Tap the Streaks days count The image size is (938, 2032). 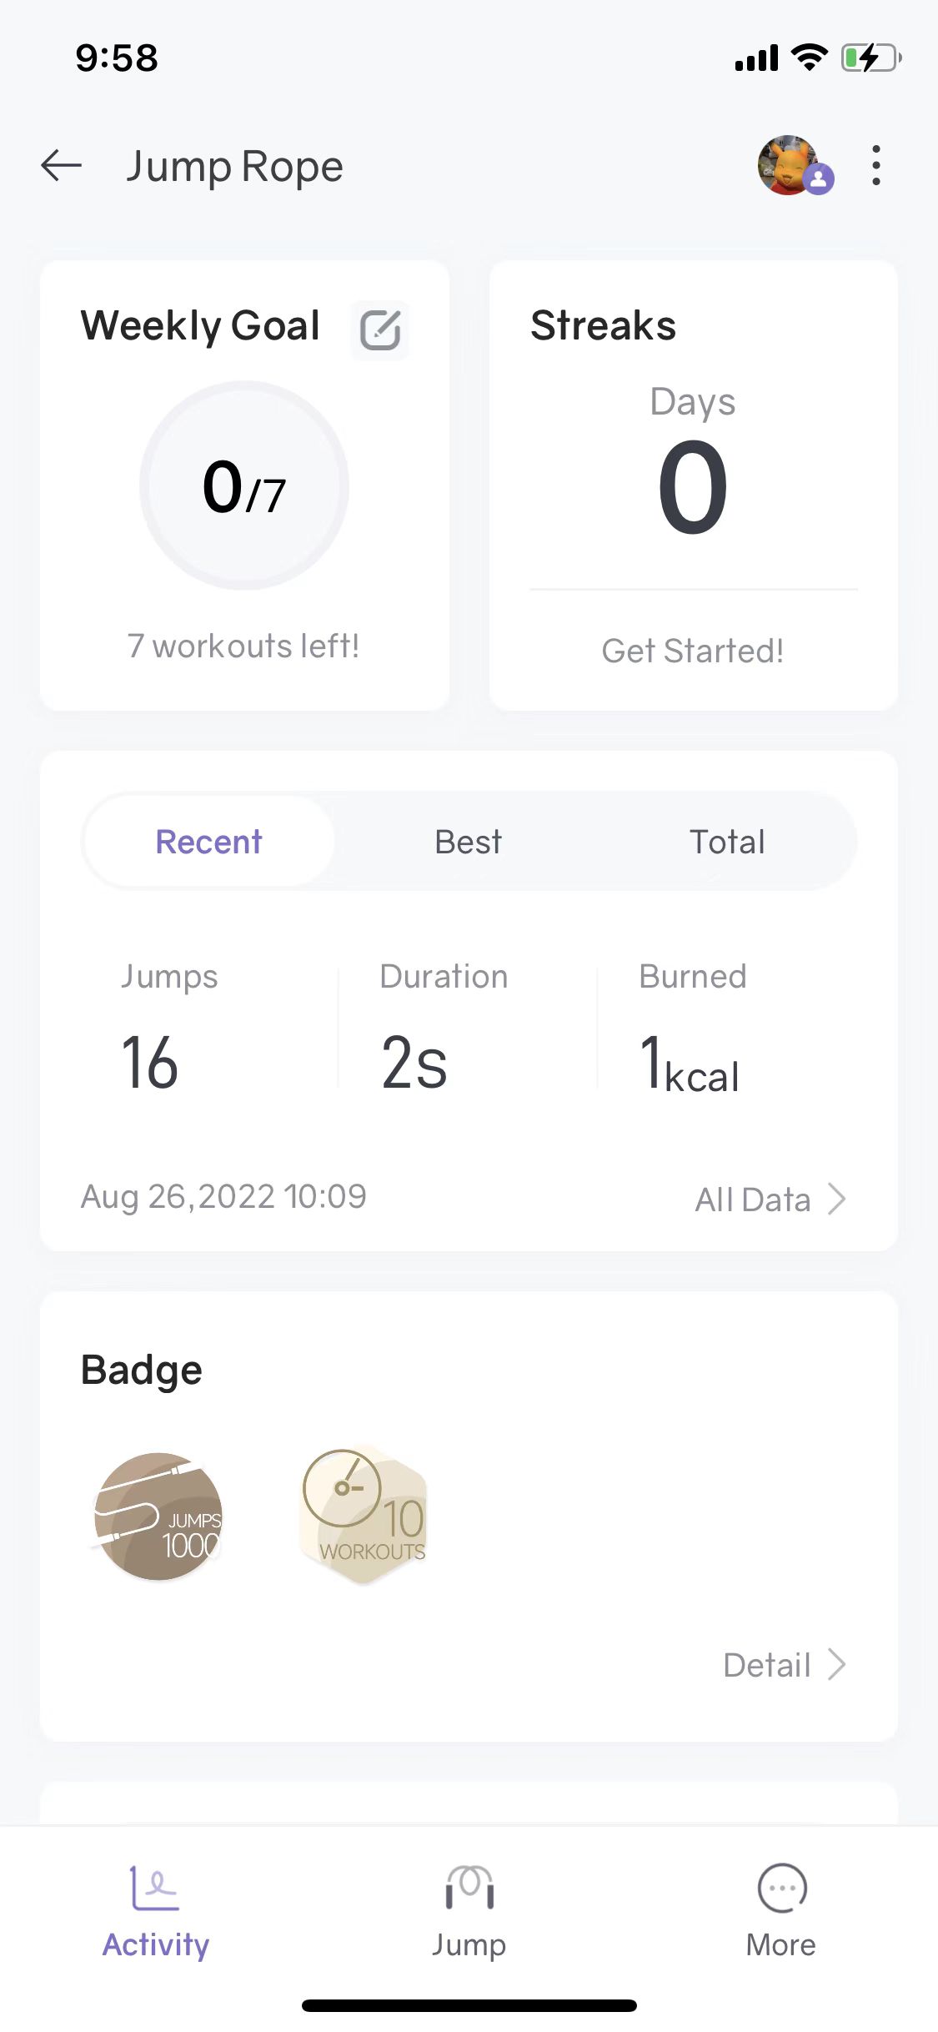pos(693,487)
